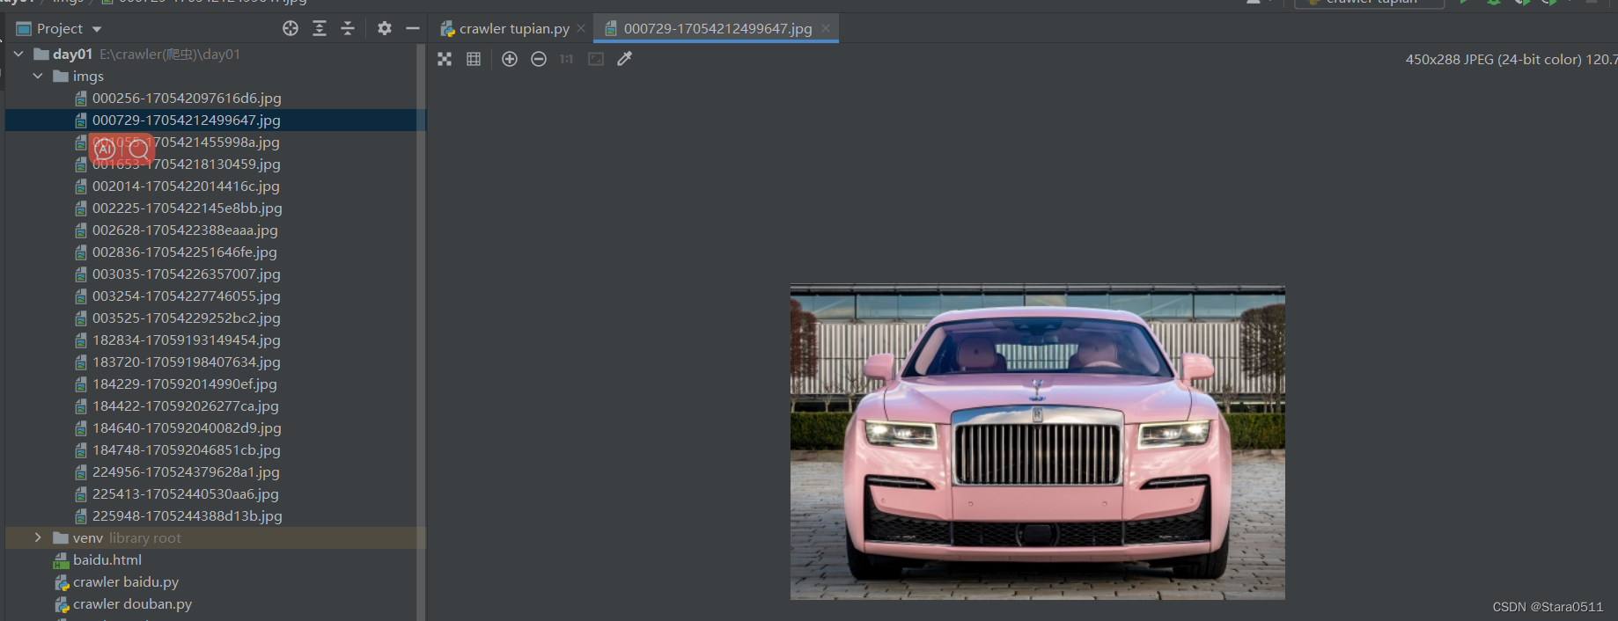Click the Project panel window icon
Image resolution: width=1618 pixels, height=621 pixels.
coord(24,29)
